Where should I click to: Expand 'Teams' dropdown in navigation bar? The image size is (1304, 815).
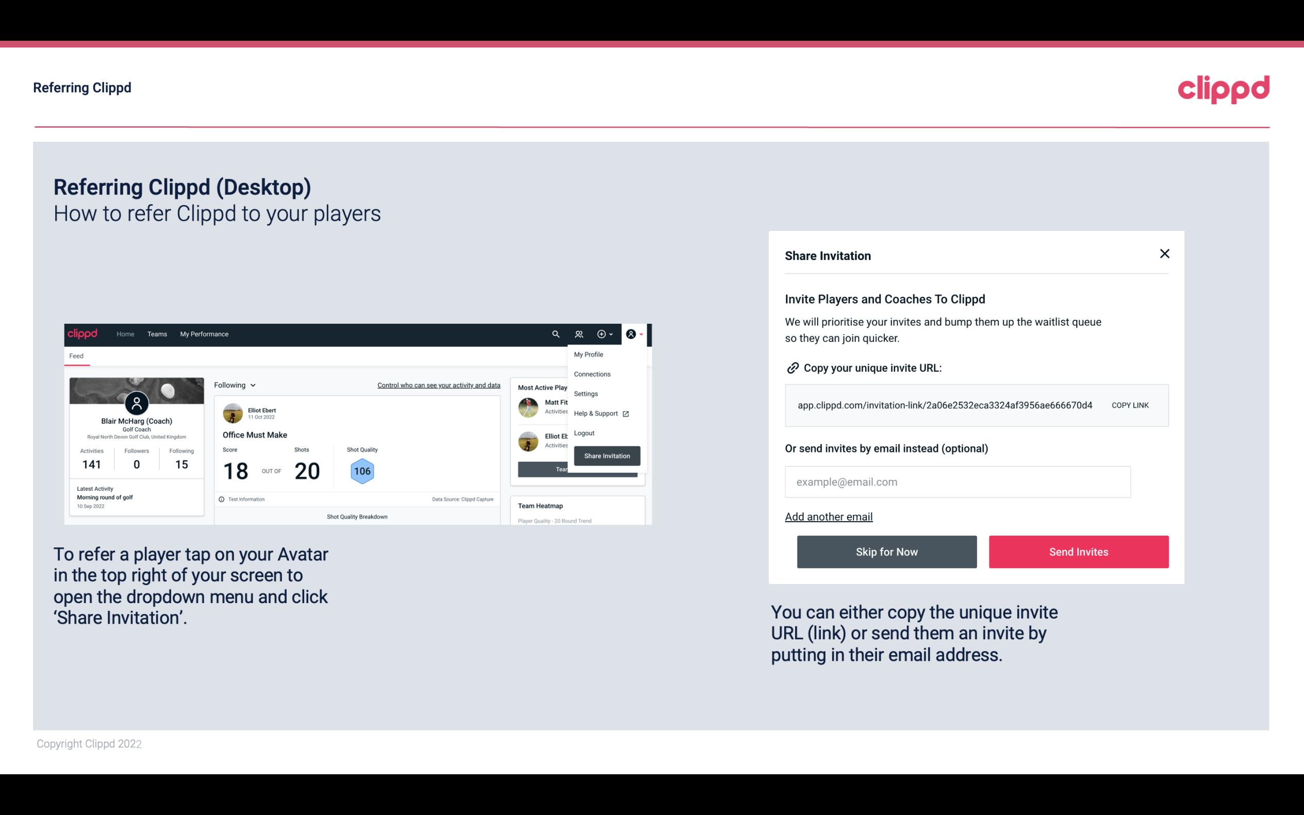click(156, 334)
